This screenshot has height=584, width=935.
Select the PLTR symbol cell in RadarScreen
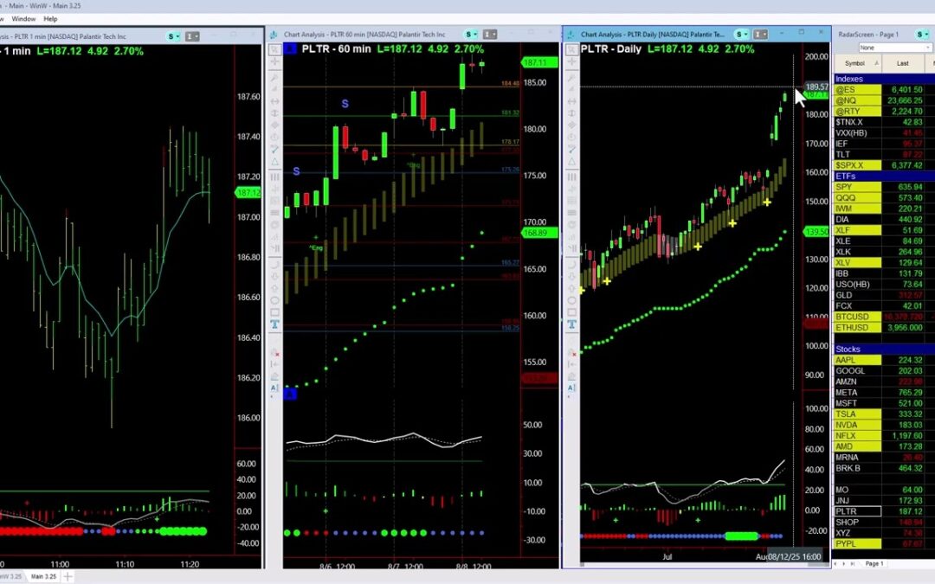coord(857,511)
